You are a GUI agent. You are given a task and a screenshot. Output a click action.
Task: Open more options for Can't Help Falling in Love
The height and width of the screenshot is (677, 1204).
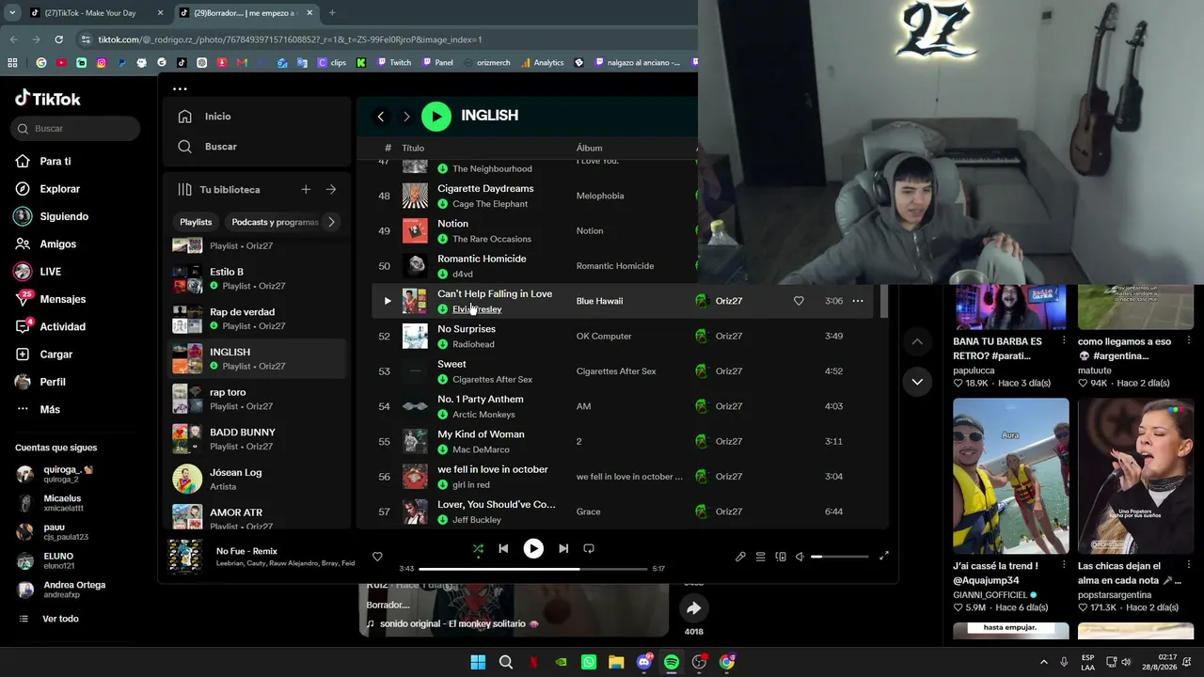(x=858, y=301)
